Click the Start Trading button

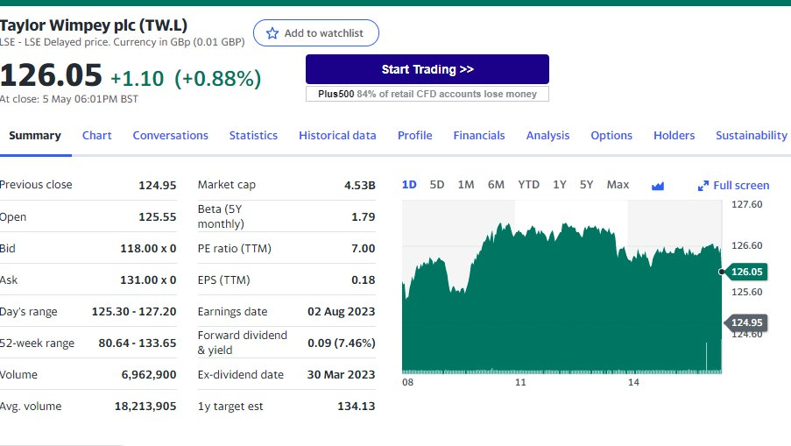[x=427, y=69]
